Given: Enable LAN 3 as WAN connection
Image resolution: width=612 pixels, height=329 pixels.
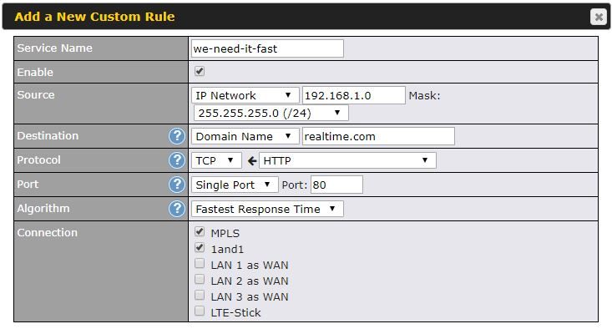Looking at the screenshot, I should pyautogui.click(x=200, y=295).
